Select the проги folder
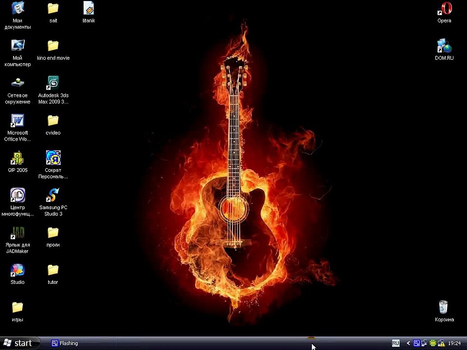The height and width of the screenshot is (350, 467). pyautogui.click(x=53, y=237)
